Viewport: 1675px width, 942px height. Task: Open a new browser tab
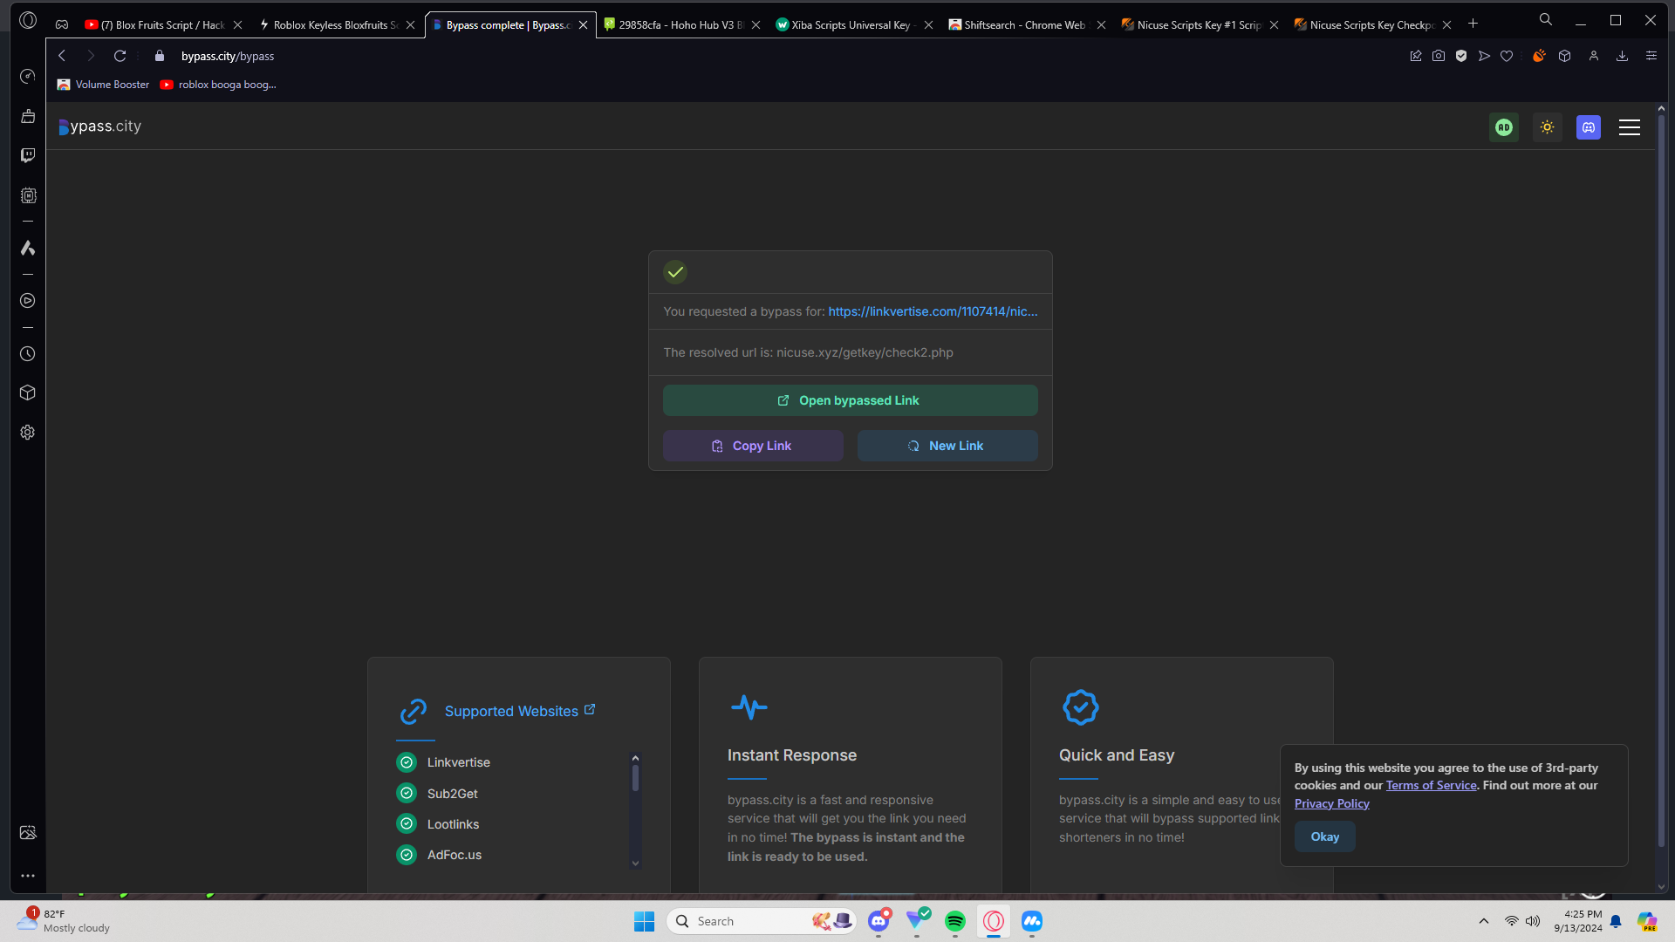[1473, 24]
